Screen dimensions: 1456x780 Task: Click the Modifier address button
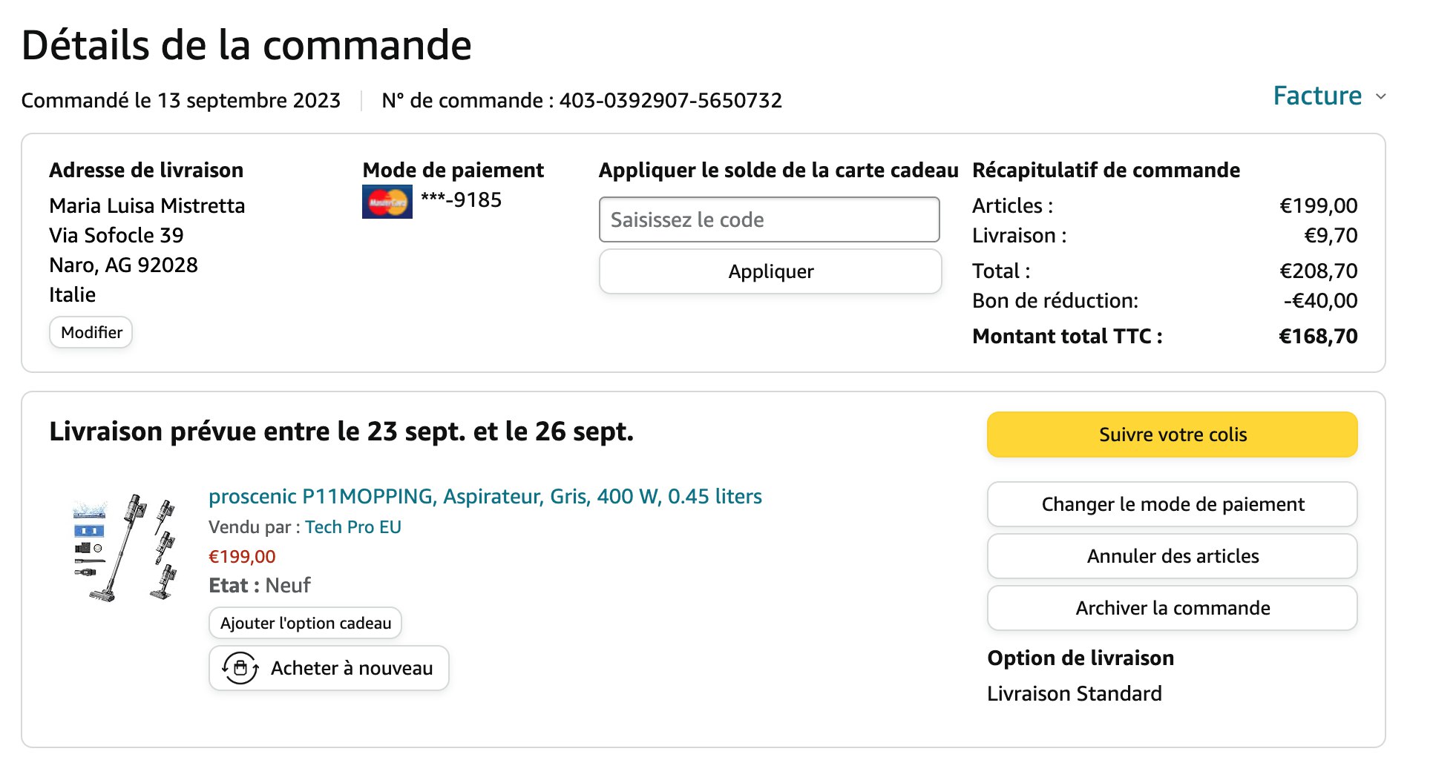point(91,332)
